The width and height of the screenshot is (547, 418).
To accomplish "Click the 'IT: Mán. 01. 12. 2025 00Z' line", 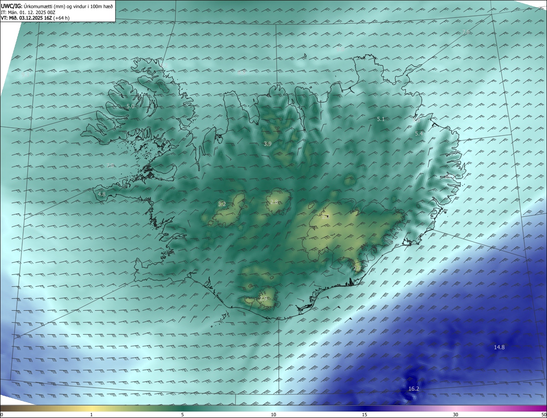I will coord(28,12).
